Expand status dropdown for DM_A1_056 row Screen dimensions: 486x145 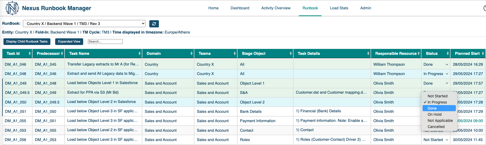[x=436, y=140]
